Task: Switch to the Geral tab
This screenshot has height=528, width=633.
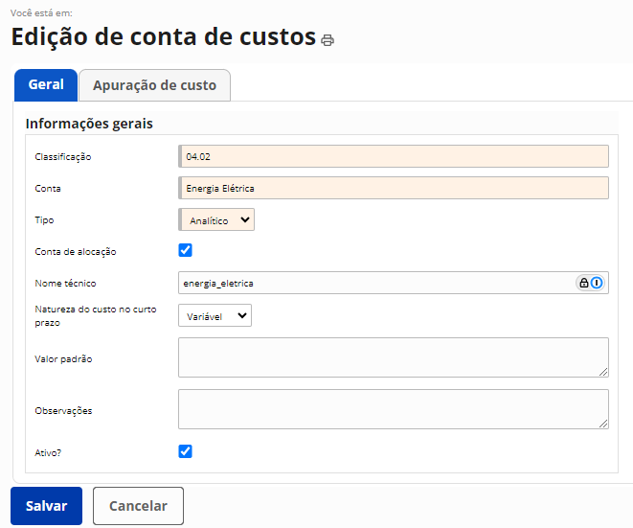Action: pyautogui.click(x=46, y=85)
